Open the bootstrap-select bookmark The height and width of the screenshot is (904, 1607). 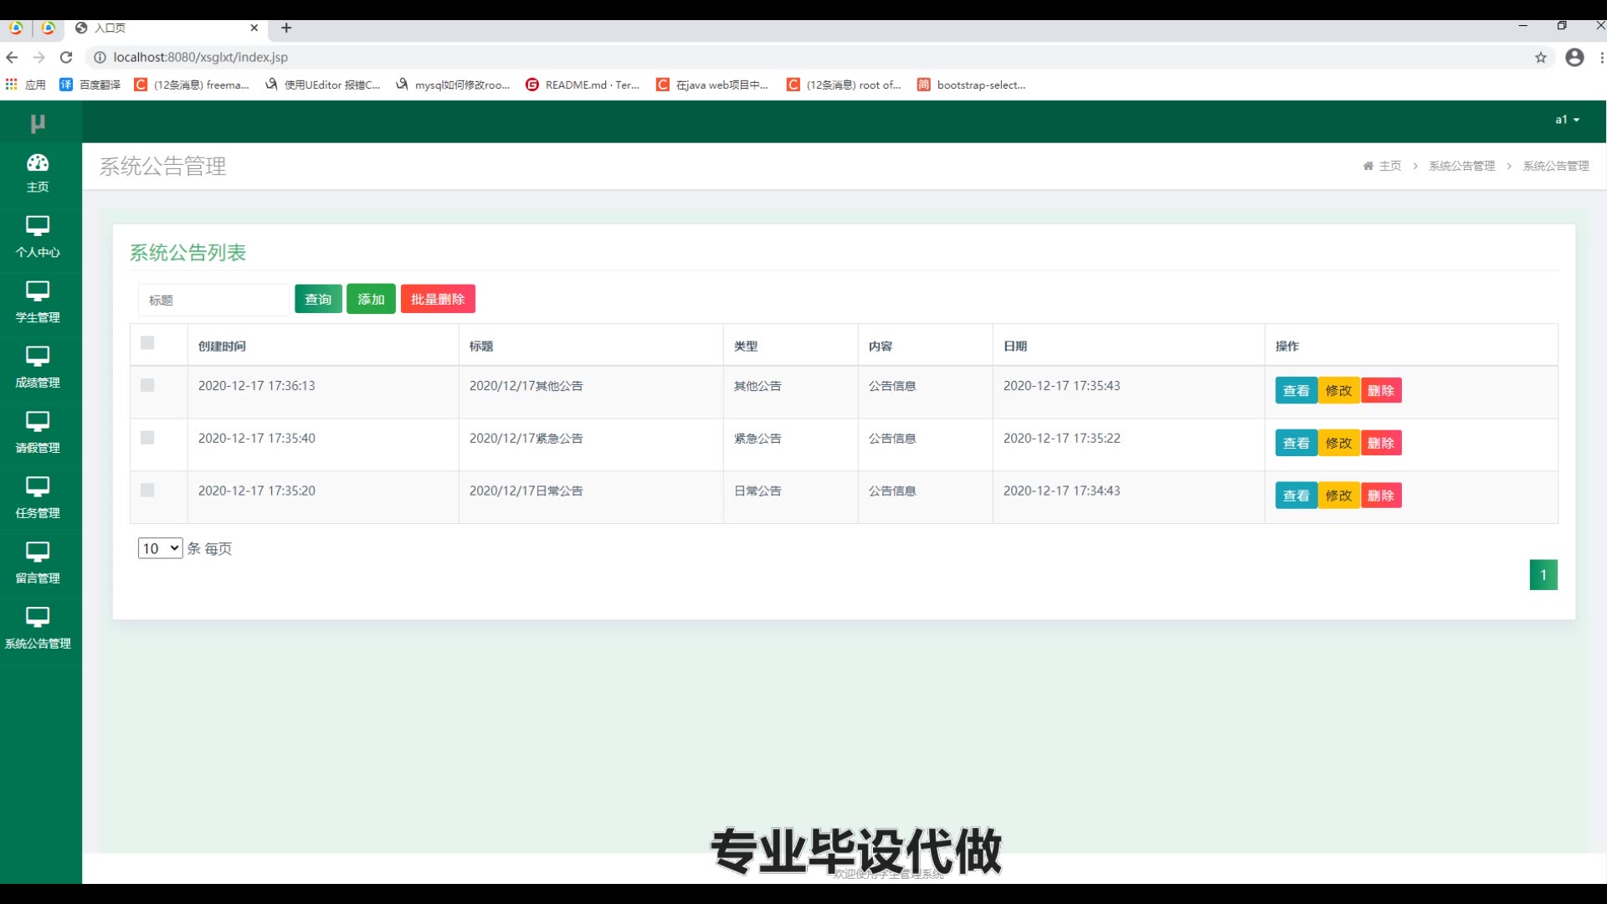(972, 85)
